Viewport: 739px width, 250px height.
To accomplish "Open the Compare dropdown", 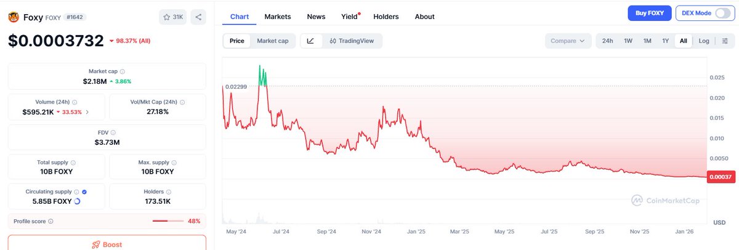I will coord(568,41).
